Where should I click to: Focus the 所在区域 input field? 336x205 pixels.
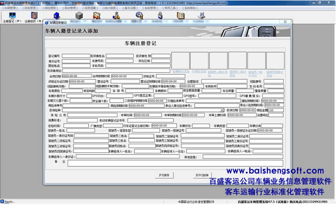161,61
